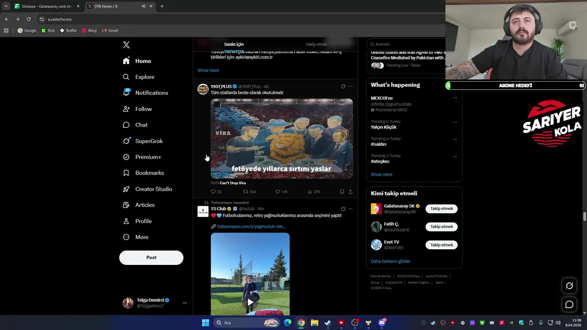Open more options for the #ateşkes trend
Image resolution: width=587 pixels, height=330 pixels.
[455, 156]
